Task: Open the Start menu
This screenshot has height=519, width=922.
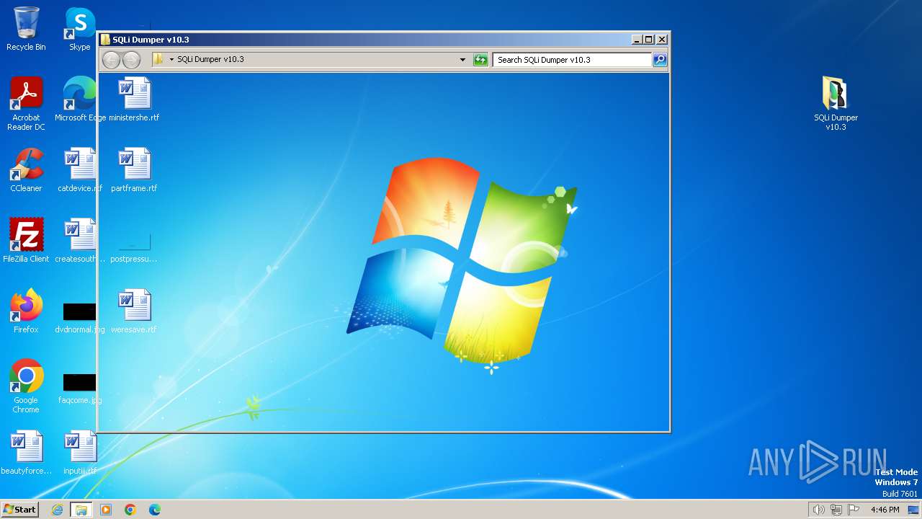Action: click(x=19, y=509)
